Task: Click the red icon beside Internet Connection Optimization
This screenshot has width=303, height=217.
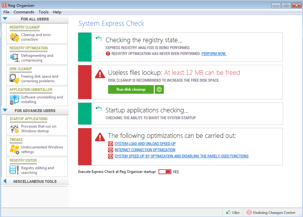Action: (x=111, y=150)
